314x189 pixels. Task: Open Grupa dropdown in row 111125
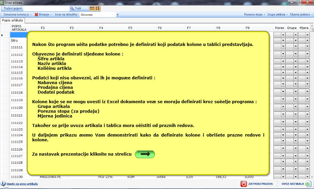(x=295, y=141)
